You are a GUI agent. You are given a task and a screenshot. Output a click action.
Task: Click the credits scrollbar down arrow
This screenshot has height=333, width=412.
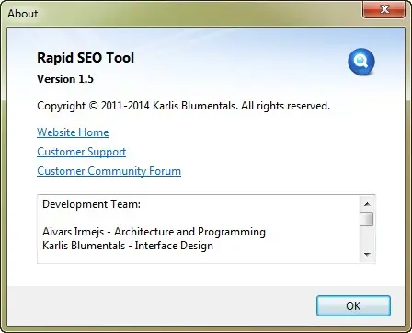click(367, 254)
